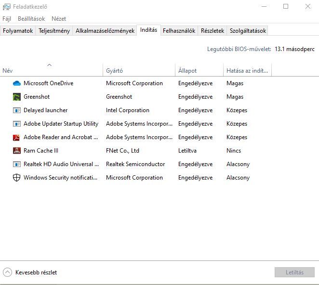Click the Microsoft OneDrive cloud icon
This screenshot has width=319, height=285.
coord(17,83)
